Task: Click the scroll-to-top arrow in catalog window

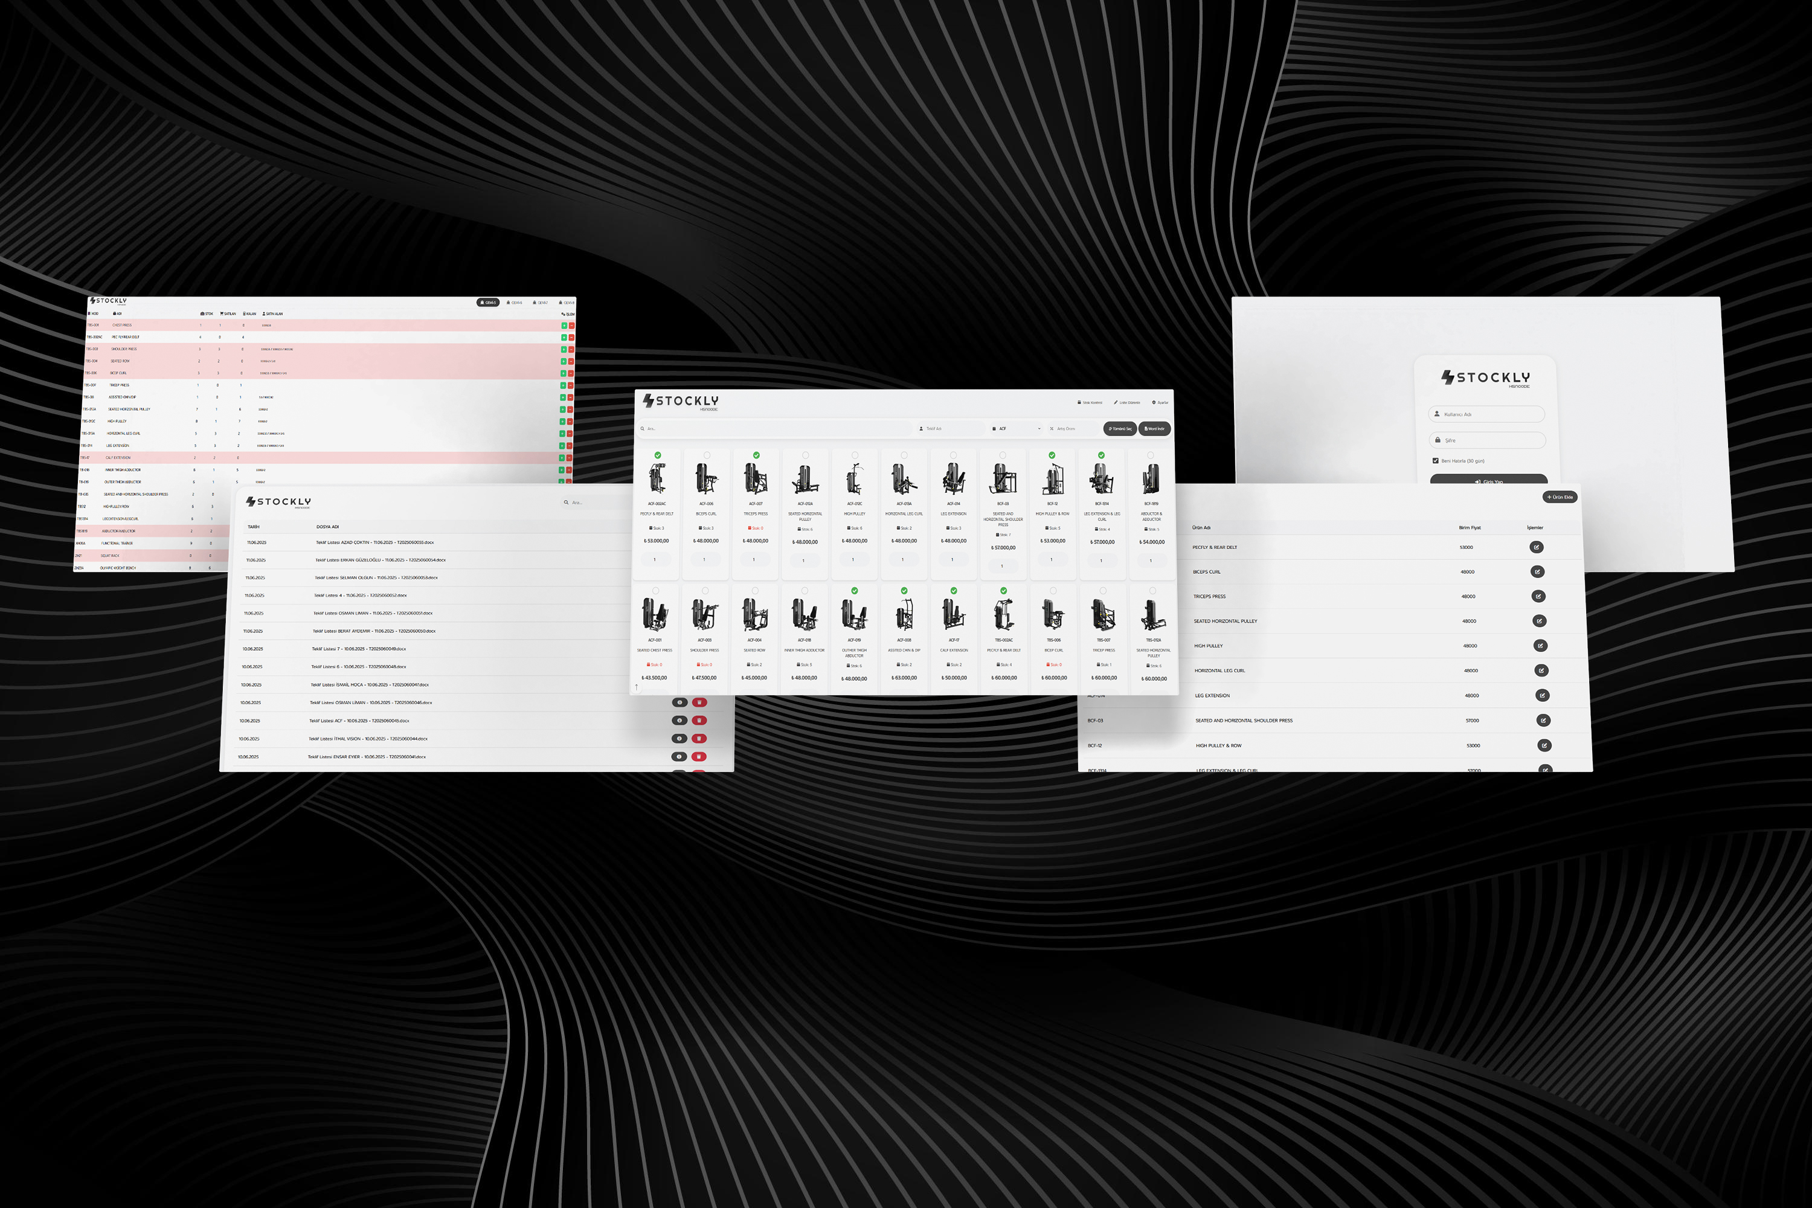Action: point(637,686)
